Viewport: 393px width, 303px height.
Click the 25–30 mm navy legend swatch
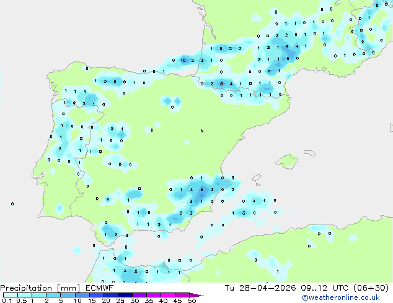coord(125,295)
